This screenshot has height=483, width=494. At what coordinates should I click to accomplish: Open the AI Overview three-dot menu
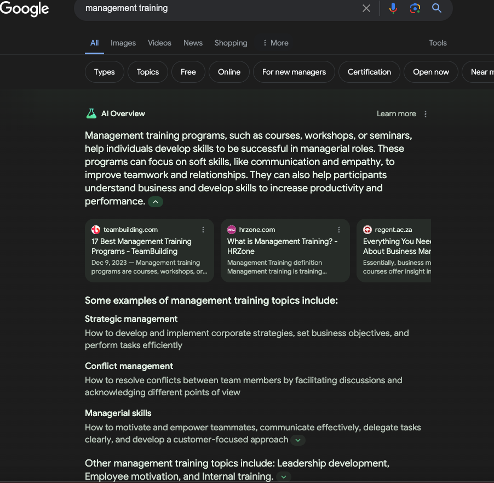426,113
